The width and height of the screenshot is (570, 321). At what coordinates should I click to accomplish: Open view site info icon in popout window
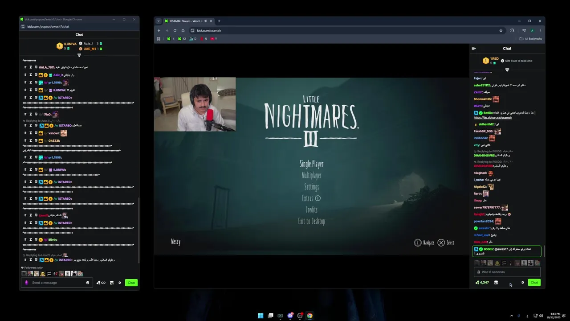pos(23,27)
